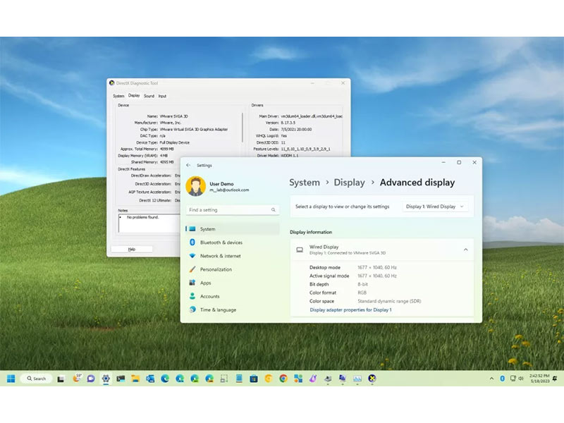Open Task View from the taskbar
Viewport: 564px width, 423px height.
(x=61, y=379)
